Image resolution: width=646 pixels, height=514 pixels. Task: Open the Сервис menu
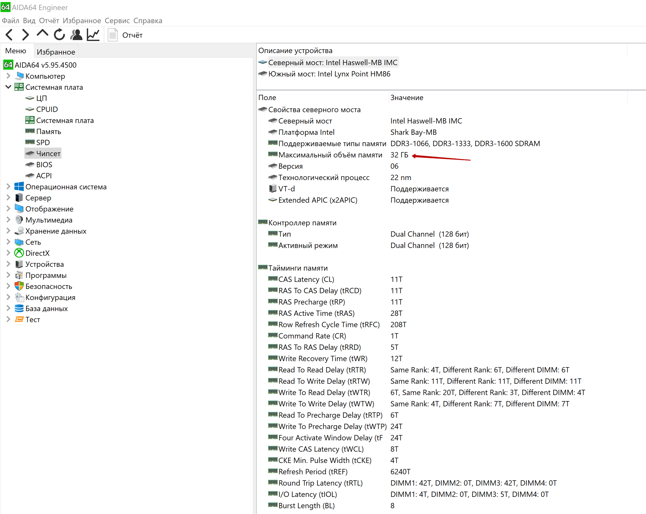tap(117, 21)
